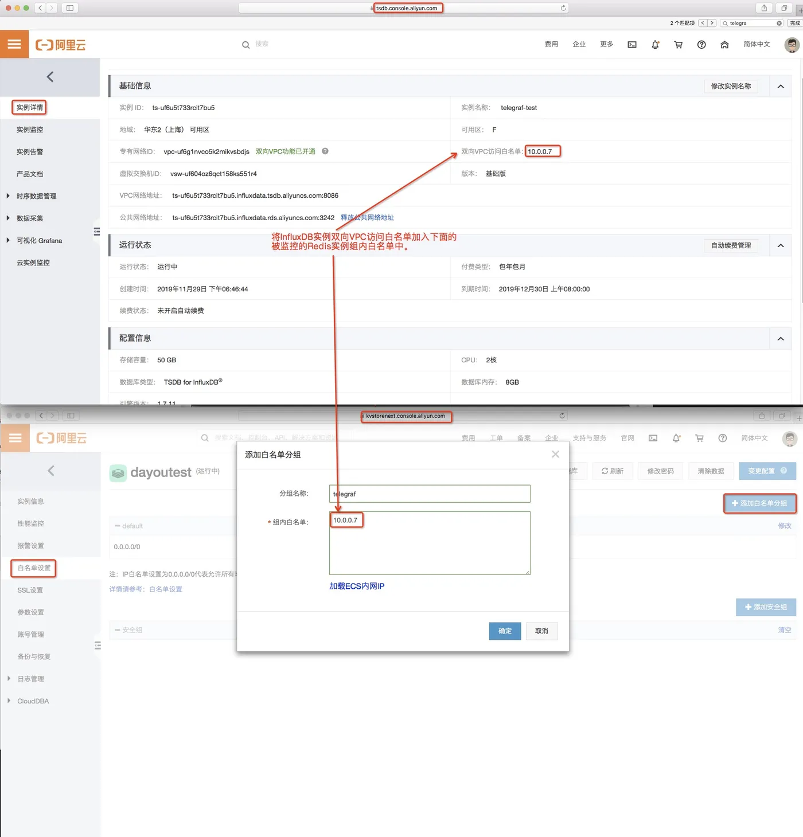Screen dimensions: 803x837
Task: Expand 可视化 Grafana sidebar item
Action: [8, 240]
